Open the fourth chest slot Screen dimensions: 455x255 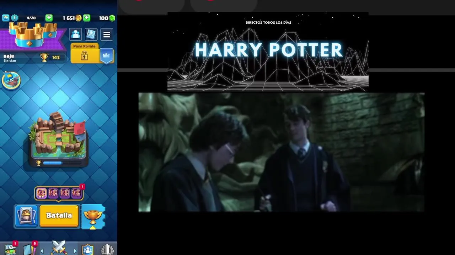point(76,193)
